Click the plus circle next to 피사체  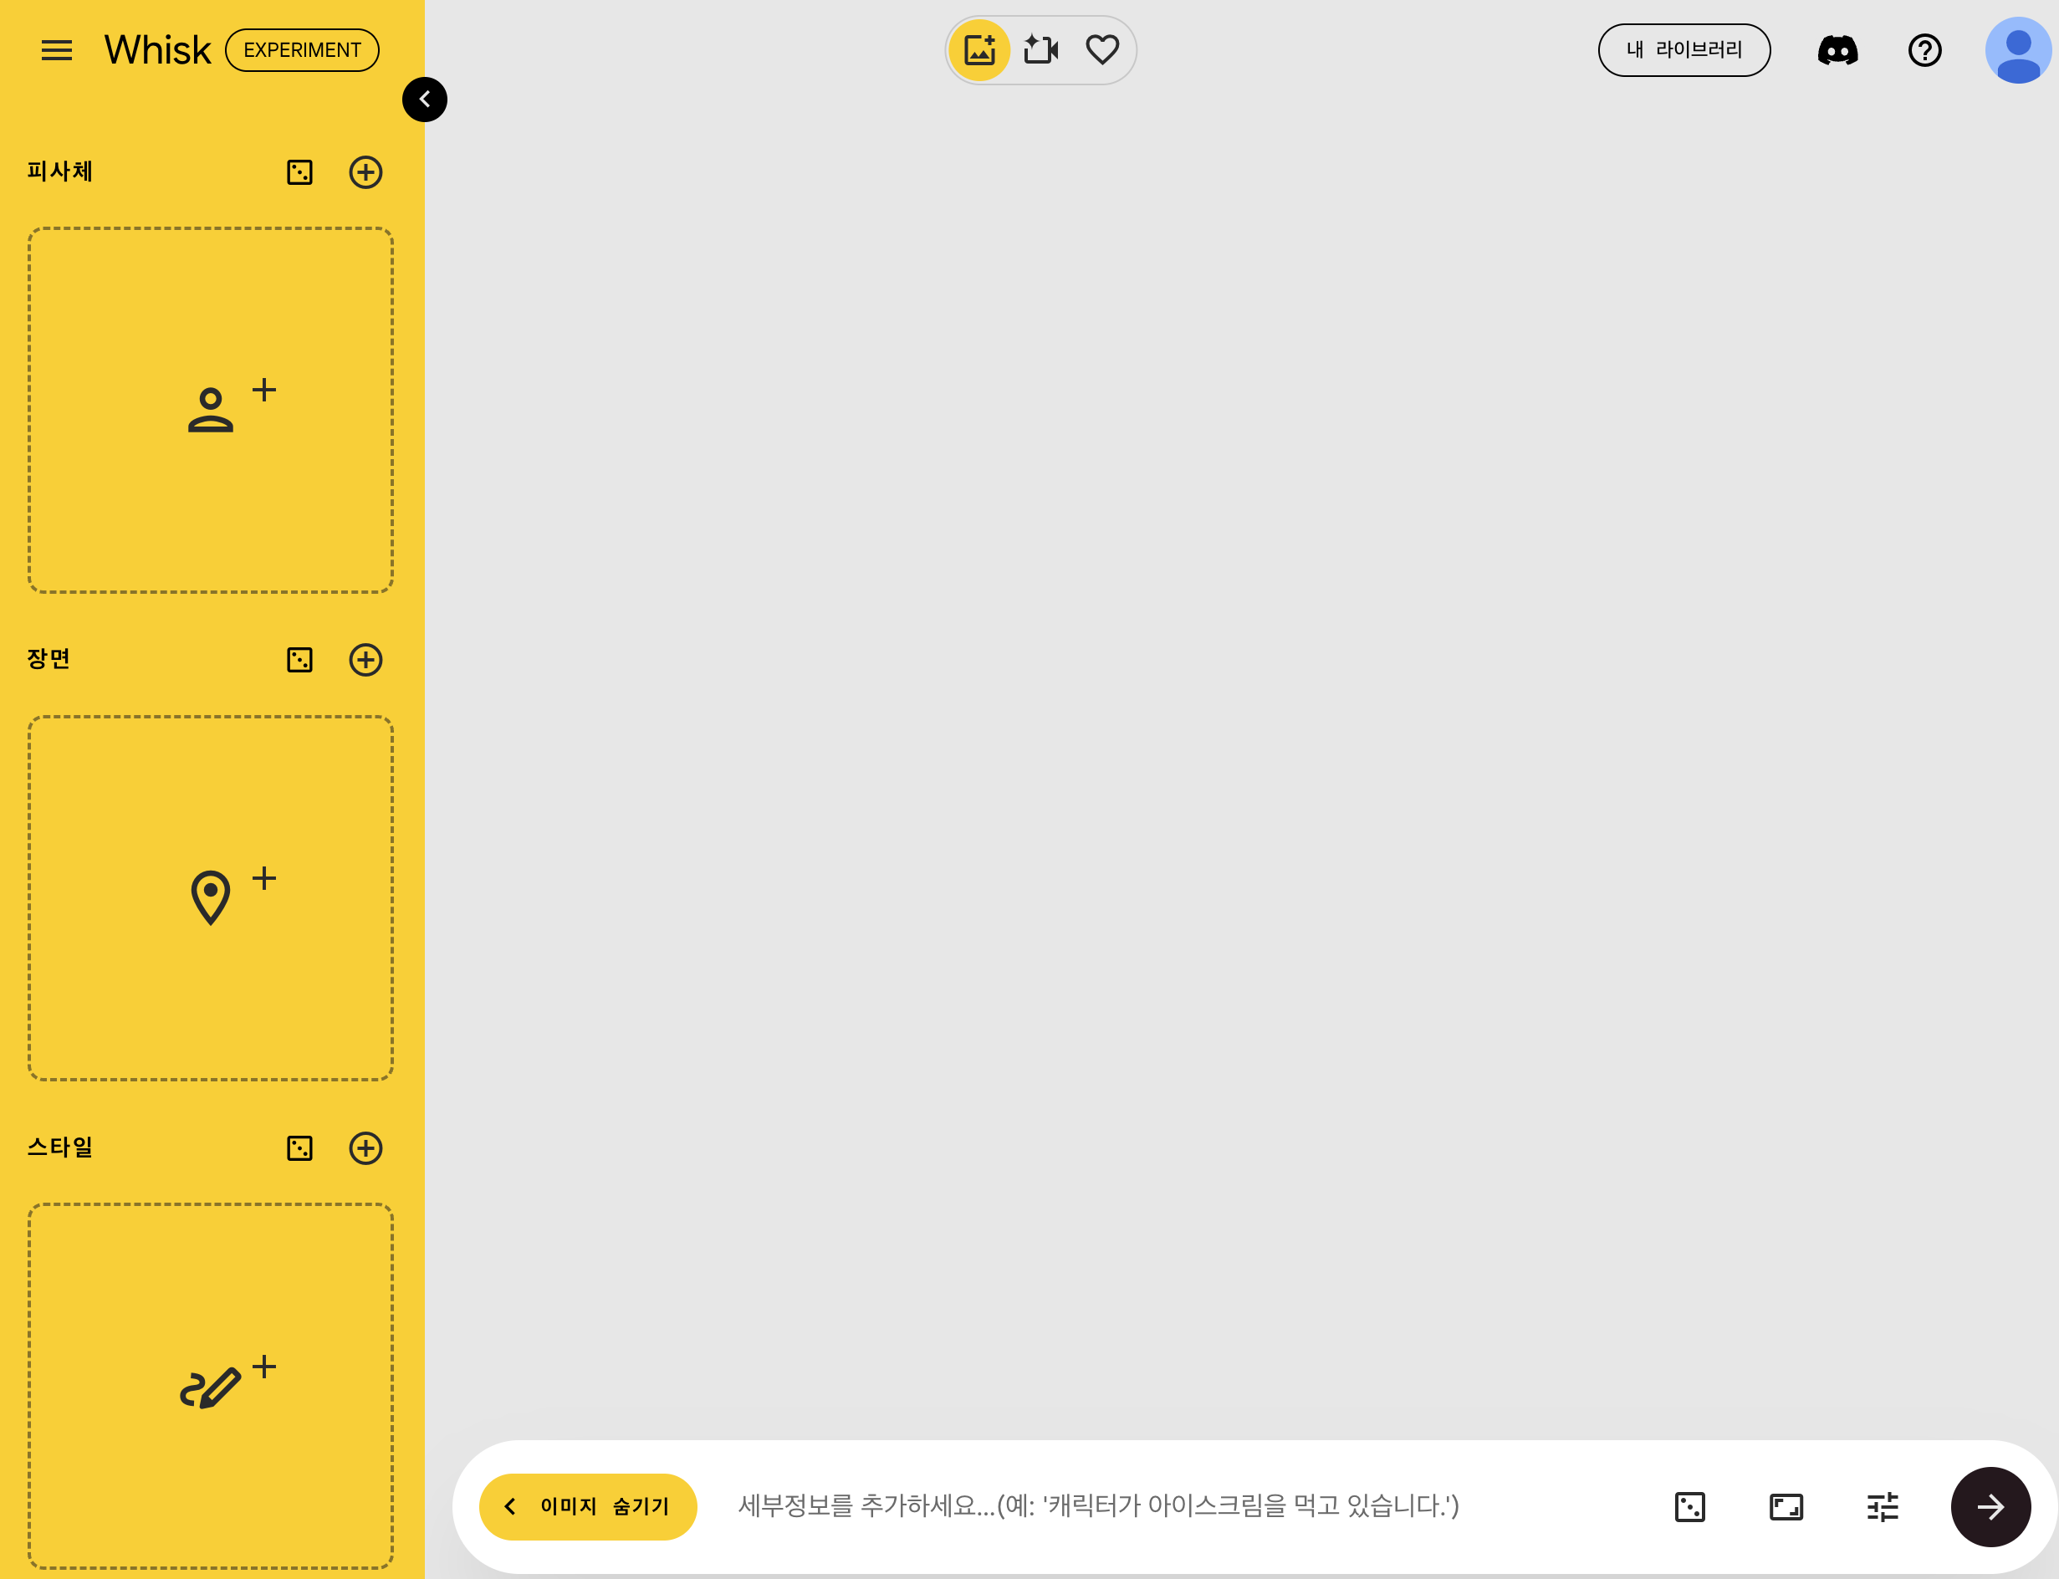pyautogui.click(x=365, y=172)
